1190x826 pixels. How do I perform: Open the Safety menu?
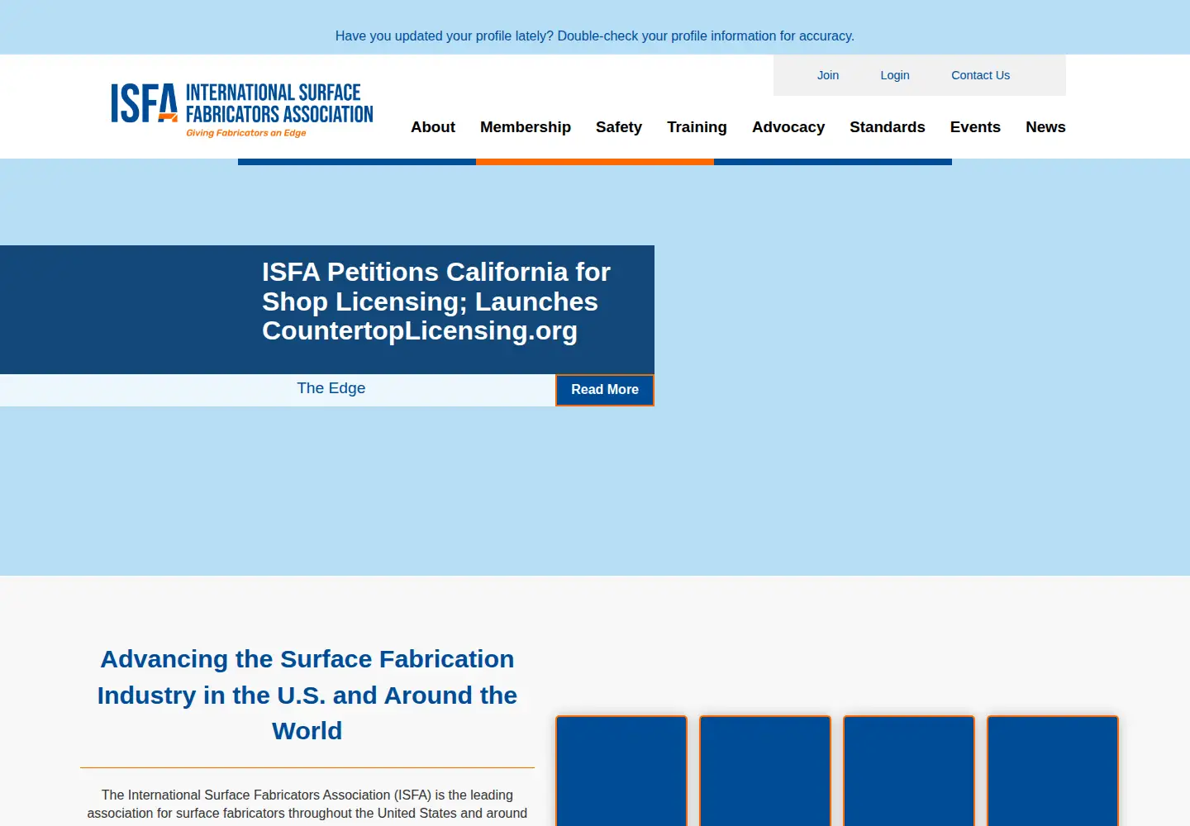[619, 127]
